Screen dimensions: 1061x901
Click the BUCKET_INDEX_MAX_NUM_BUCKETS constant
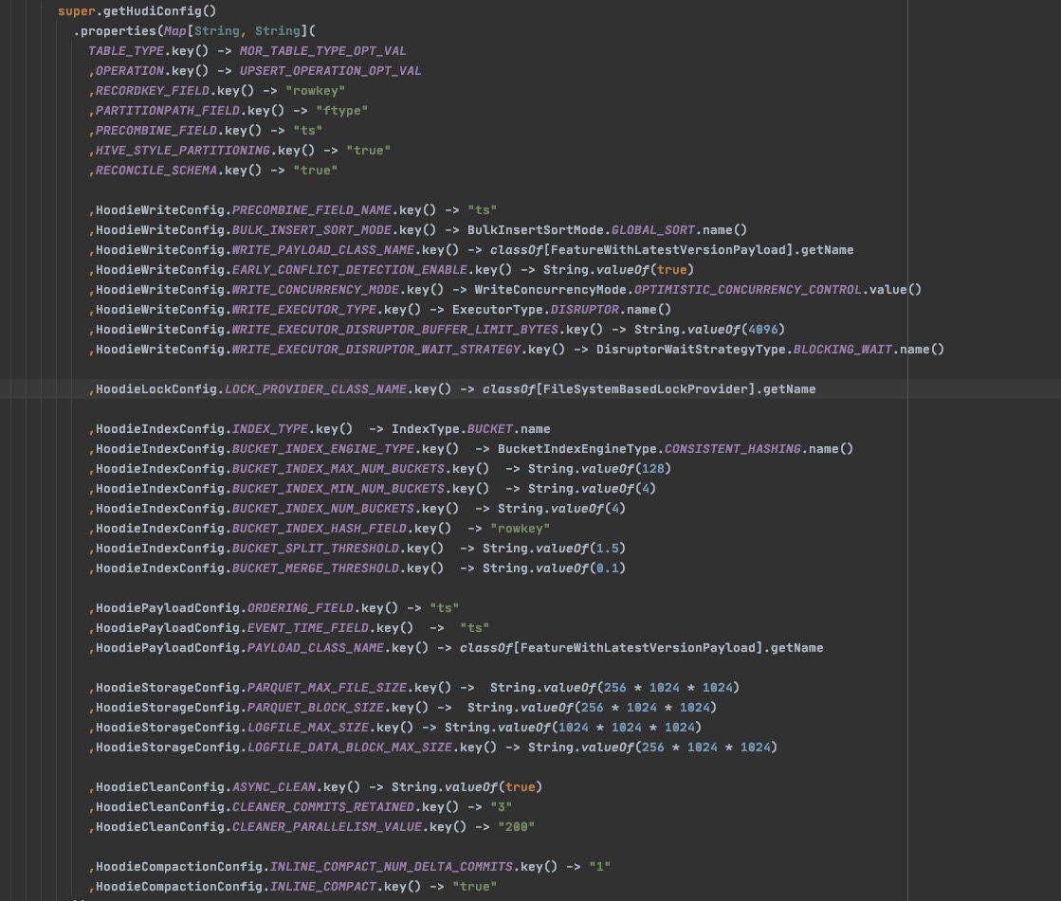(x=338, y=469)
